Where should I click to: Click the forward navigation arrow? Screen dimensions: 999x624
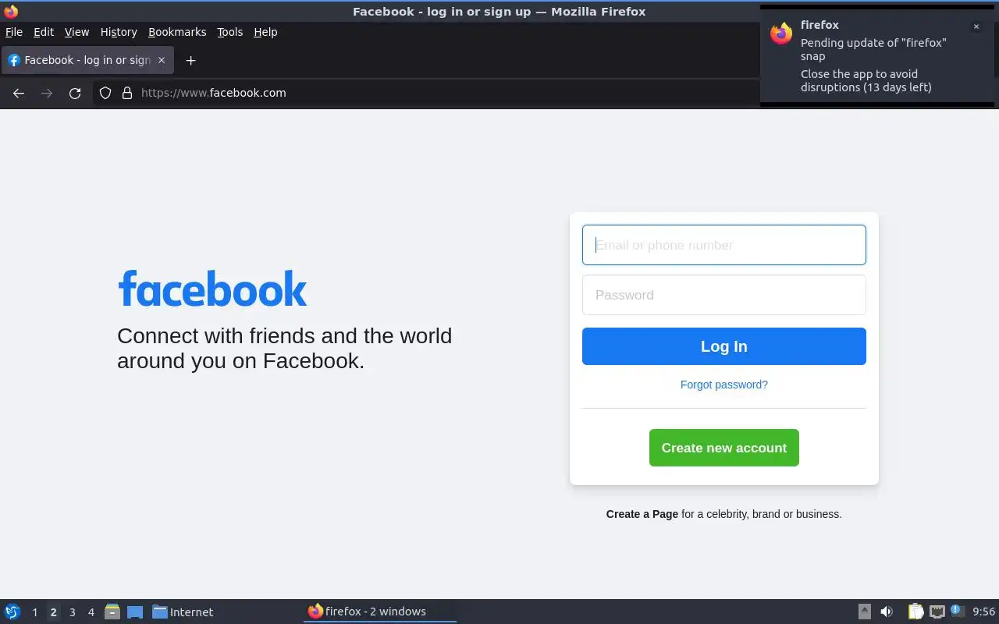(x=47, y=93)
